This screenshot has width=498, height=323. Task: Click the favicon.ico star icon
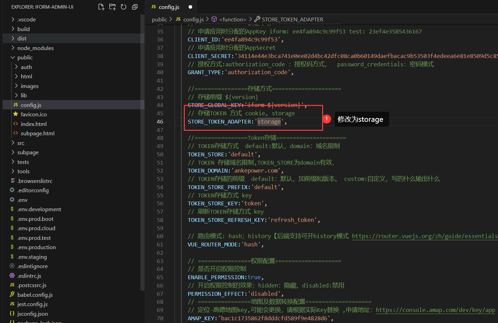16,114
